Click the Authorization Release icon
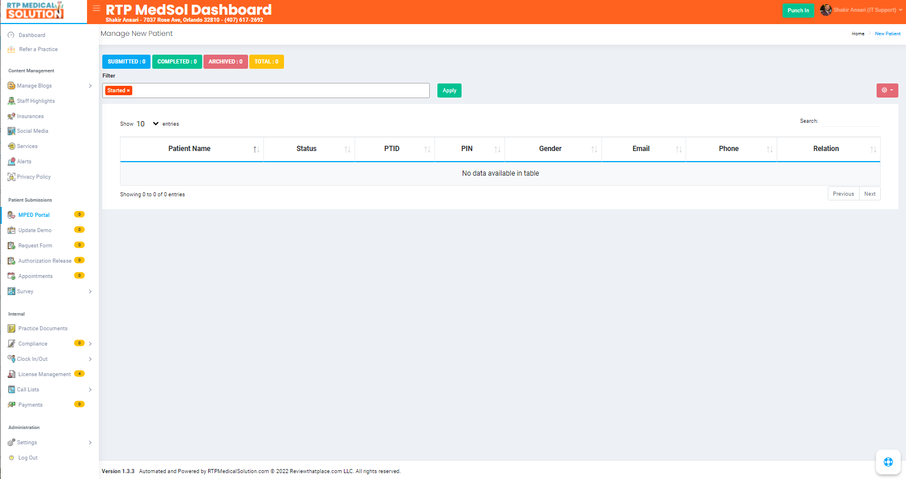Viewport: 906px width, 479px height. (11, 261)
